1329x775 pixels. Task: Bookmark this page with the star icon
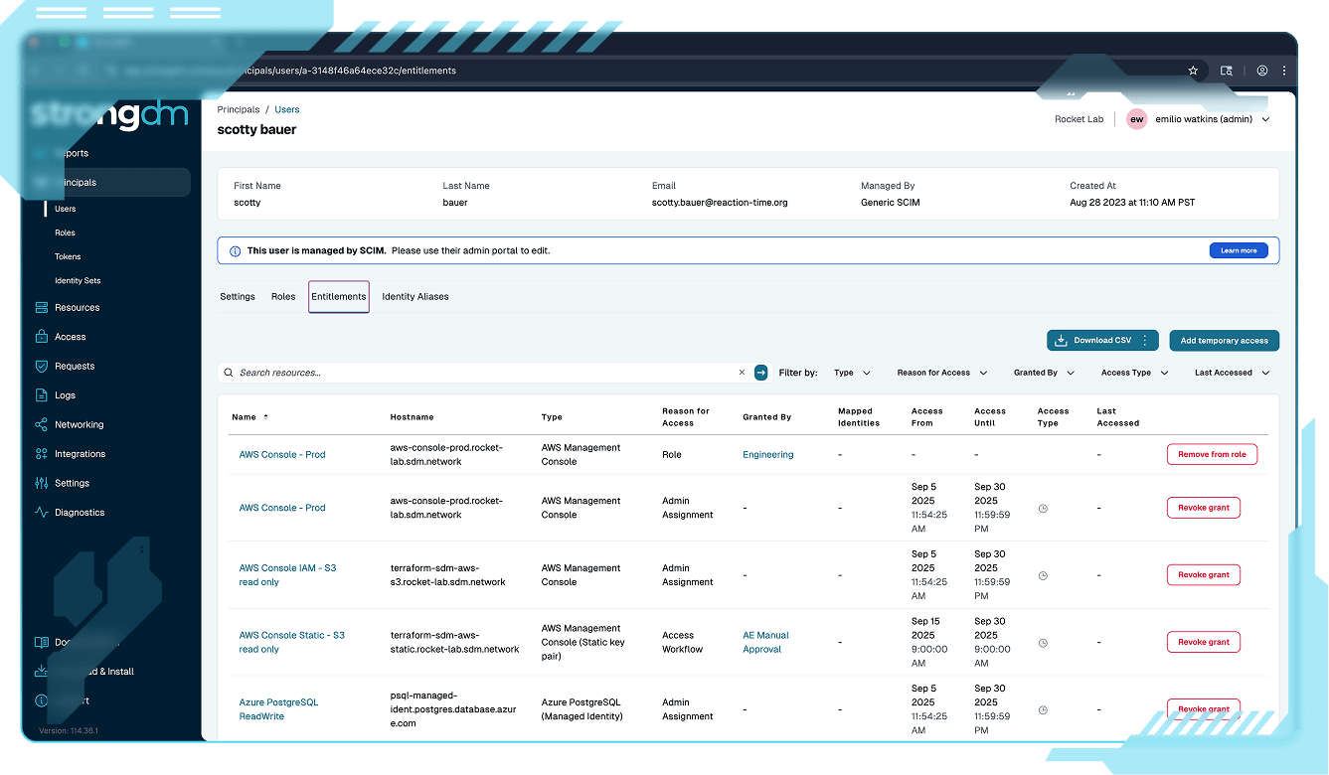point(1193,71)
